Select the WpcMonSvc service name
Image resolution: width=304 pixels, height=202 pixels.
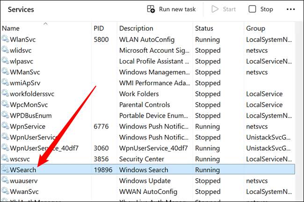[x=29, y=105]
